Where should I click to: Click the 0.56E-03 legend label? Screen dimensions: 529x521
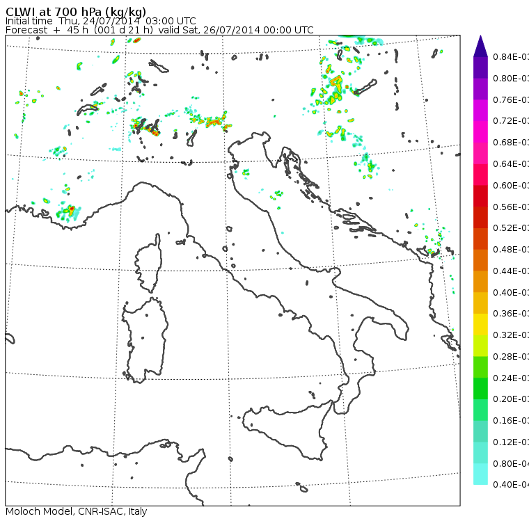[x=511, y=207]
